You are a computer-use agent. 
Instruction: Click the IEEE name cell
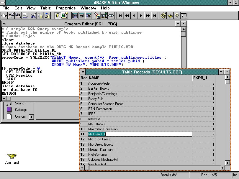[140, 114]
